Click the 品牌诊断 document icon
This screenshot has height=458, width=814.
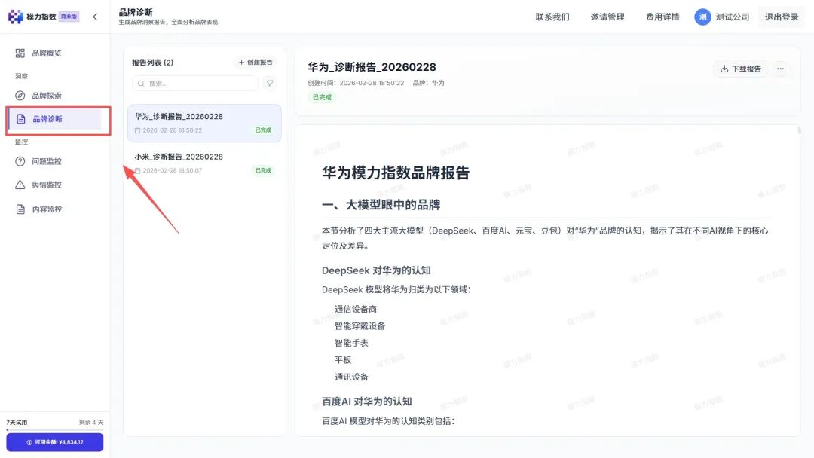pos(21,119)
